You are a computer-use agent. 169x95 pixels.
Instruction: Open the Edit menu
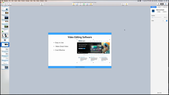[12, 1]
